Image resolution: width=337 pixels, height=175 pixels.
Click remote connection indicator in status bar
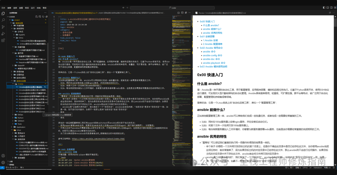click(x=2, y=168)
